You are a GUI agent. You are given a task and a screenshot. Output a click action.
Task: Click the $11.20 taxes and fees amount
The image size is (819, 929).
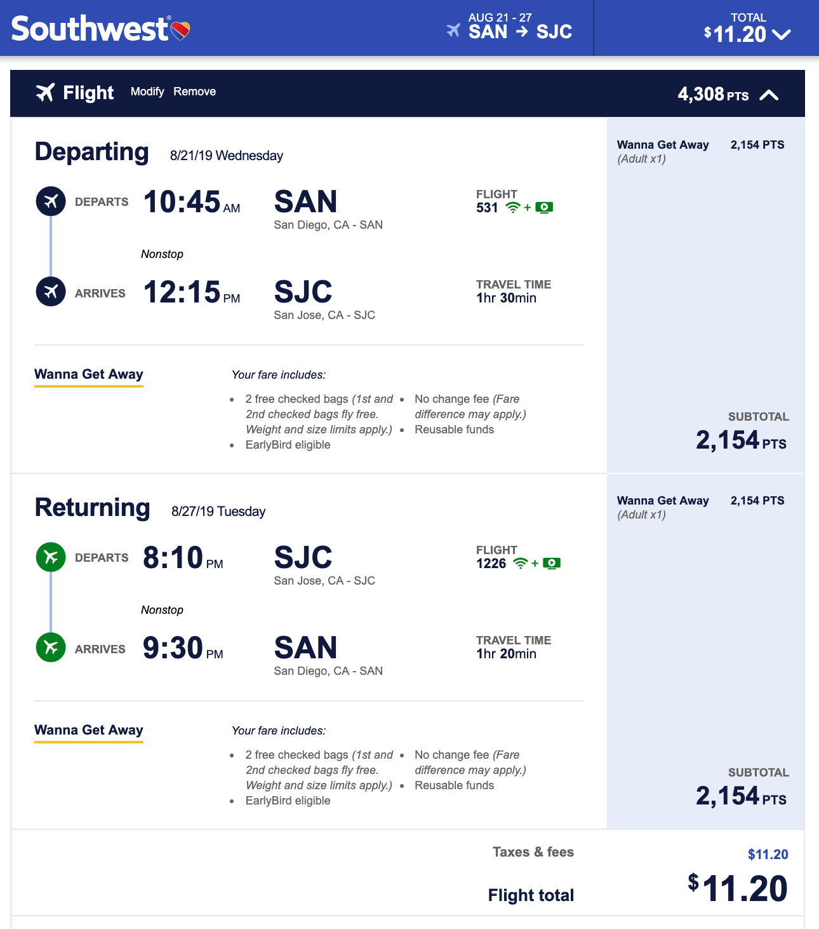[768, 855]
